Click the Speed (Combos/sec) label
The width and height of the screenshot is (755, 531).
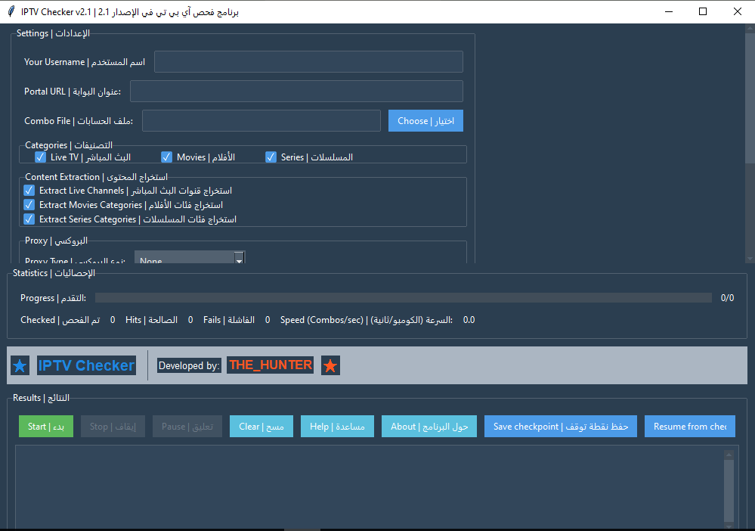point(367,320)
